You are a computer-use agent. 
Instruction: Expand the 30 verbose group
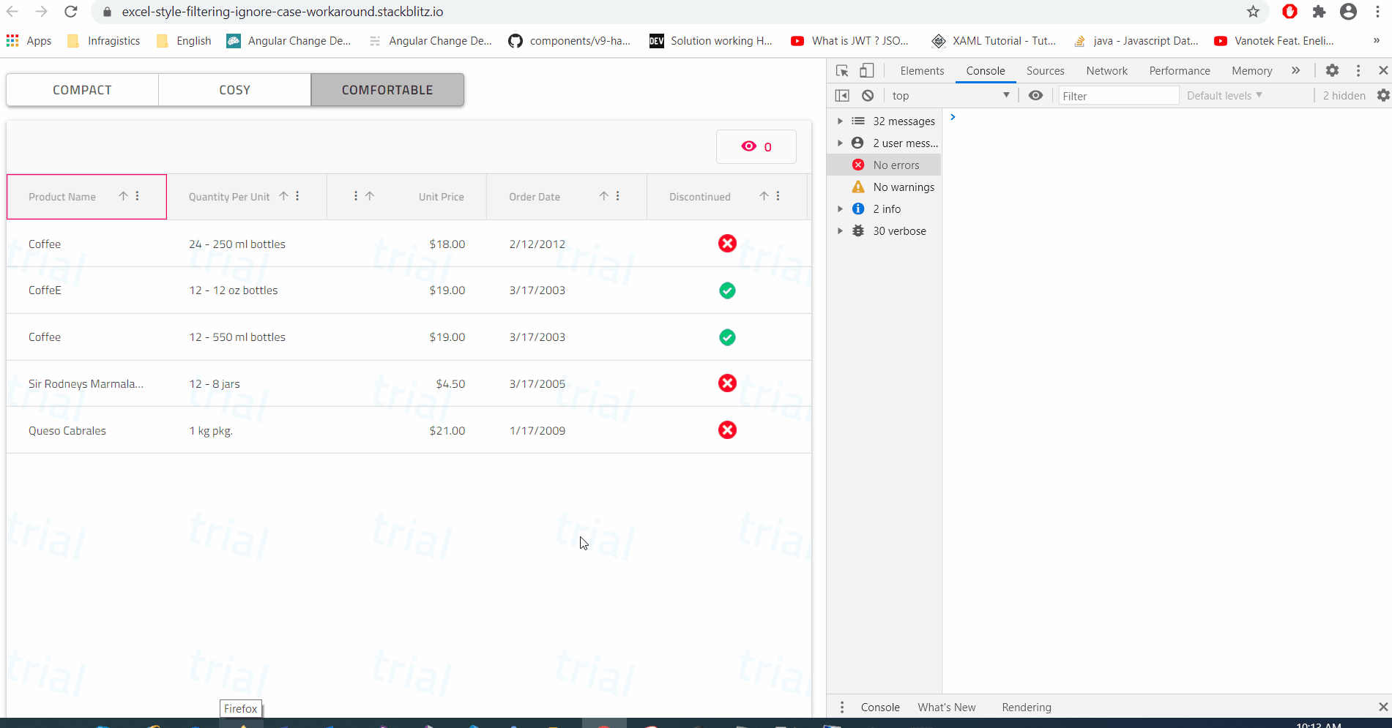click(x=841, y=231)
